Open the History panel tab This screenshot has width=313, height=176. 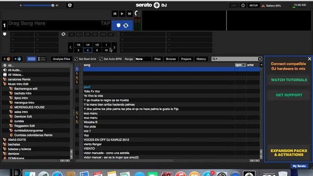pyautogui.click(x=201, y=59)
